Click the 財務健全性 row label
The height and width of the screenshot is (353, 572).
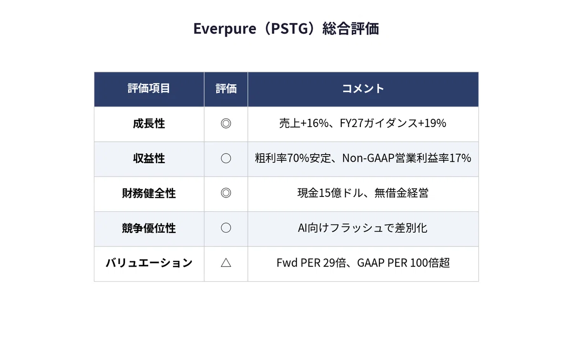[149, 193]
